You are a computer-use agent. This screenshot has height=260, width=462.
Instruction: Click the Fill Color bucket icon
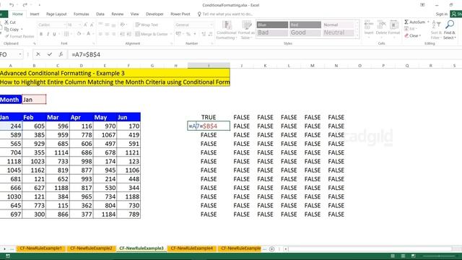(79, 34)
